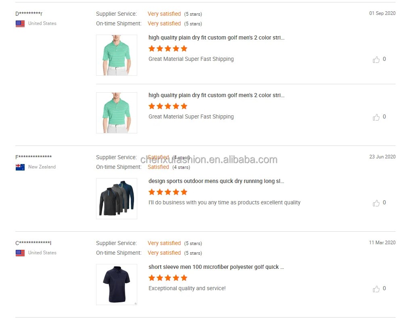Click the New Zealand flag icon
The width and height of the screenshot is (417, 318).
pos(20,167)
